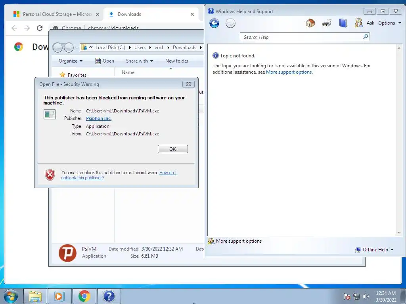Click New folder in Explorer toolbar
The height and width of the screenshot is (304, 406).
pos(177,61)
